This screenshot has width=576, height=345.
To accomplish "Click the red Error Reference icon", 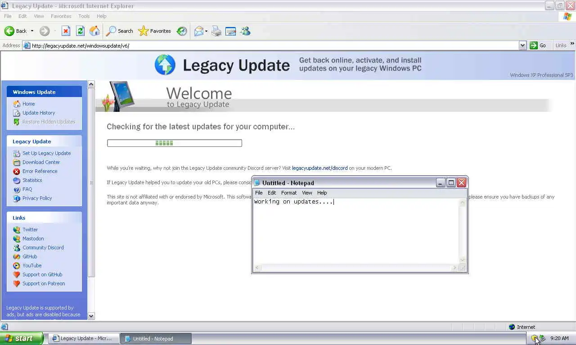I will pos(17,171).
